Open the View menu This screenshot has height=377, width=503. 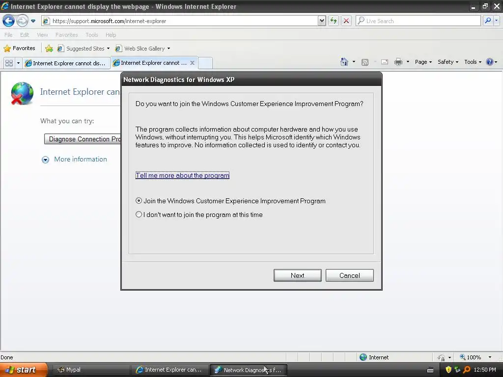42,35
